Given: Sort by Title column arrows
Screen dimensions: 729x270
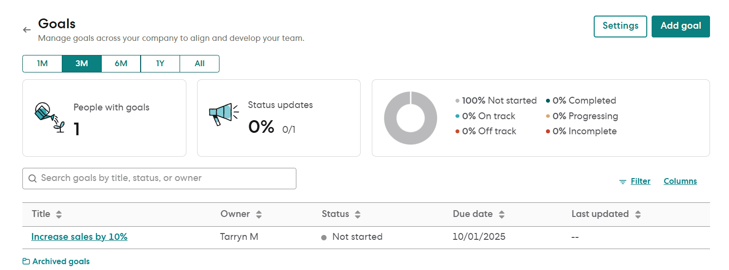Looking at the screenshot, I should tap(59, 214).
